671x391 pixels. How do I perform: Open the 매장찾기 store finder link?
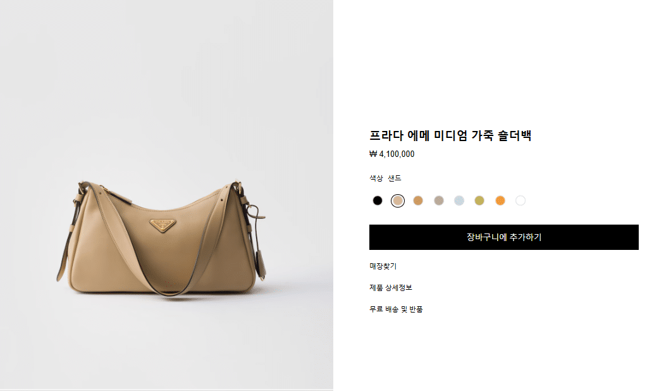pos(383,266)
